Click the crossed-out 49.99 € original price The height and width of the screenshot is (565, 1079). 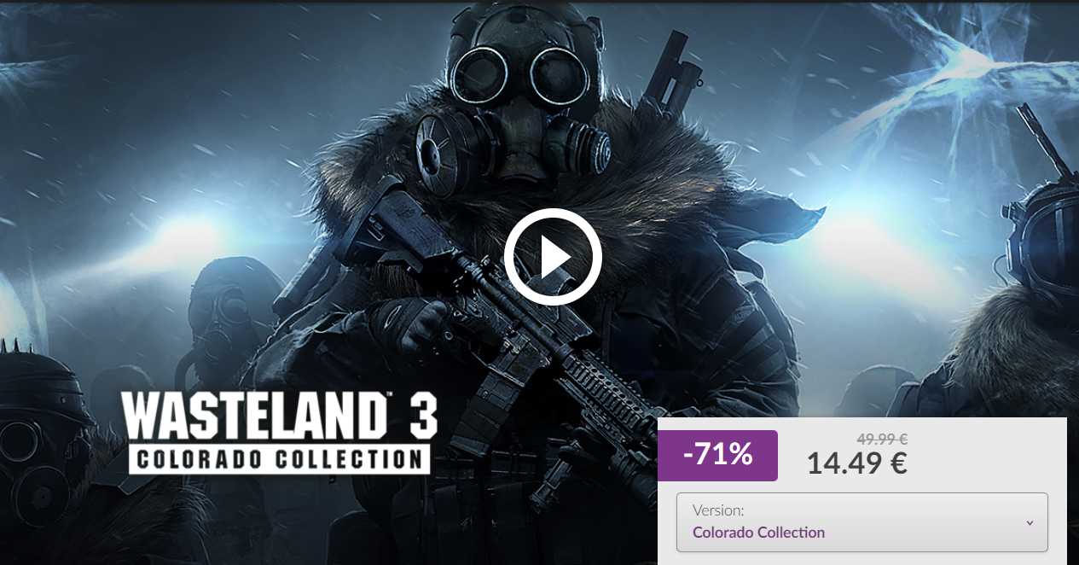point(882,440)
